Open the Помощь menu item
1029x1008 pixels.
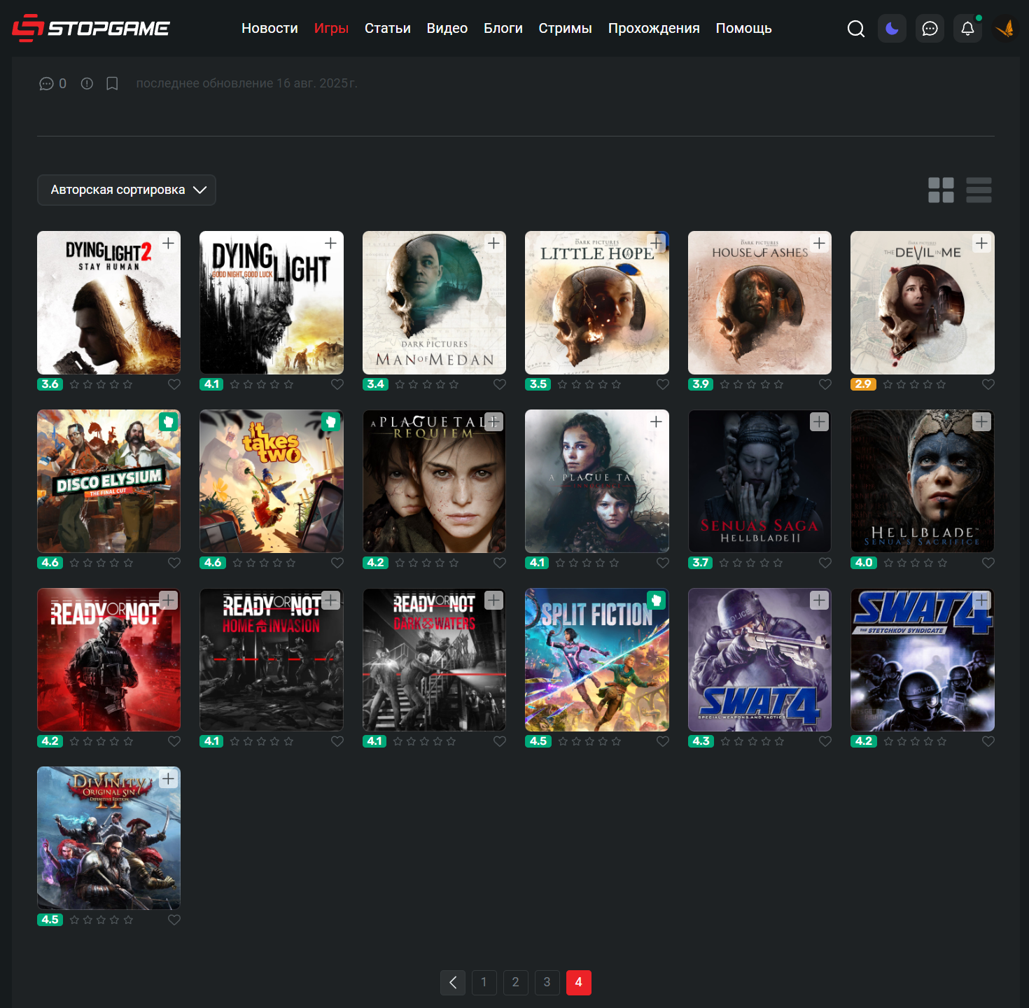tap(743, 29)
